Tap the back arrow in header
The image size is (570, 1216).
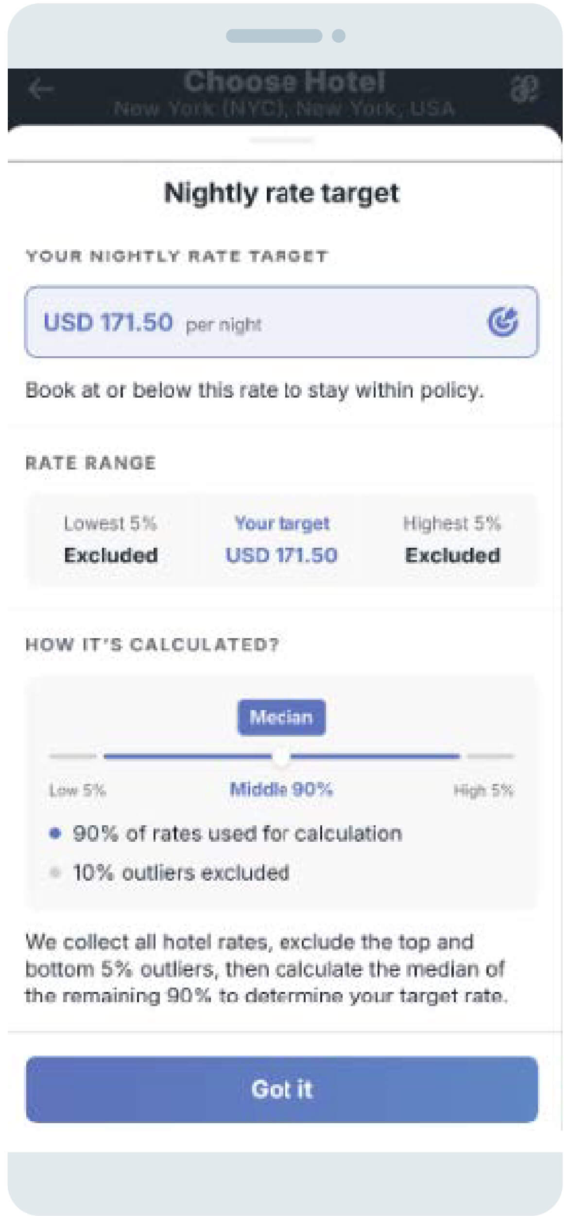41,89
